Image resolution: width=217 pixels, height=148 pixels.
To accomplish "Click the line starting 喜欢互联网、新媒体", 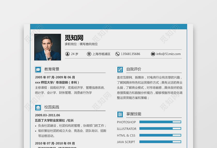I will [x=150, y=77].
